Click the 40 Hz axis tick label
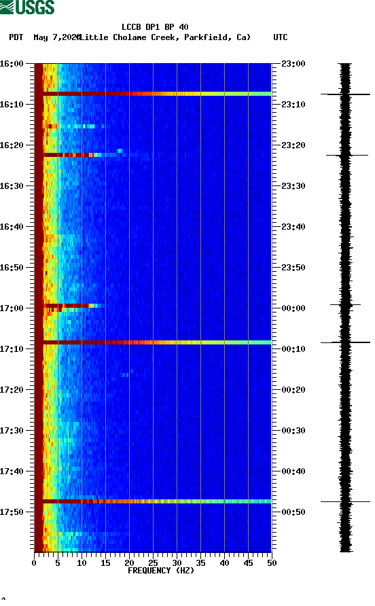Image resolution: width=375 pixels, height=606 pixels. click(224, 563)
